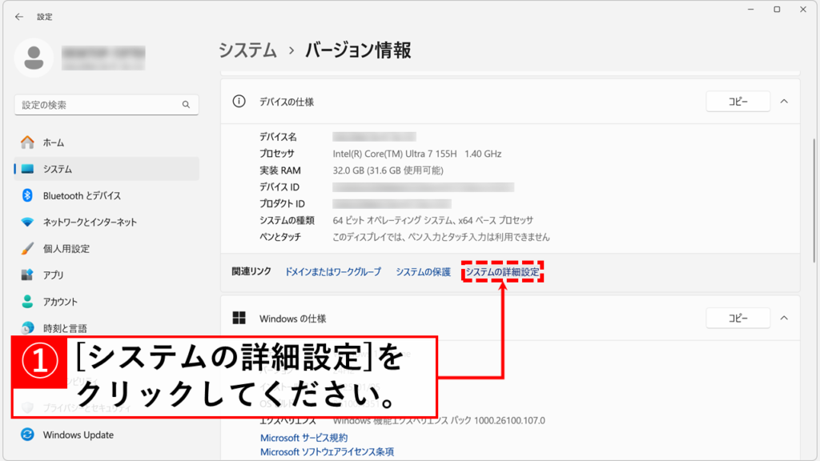Click the back arrow in the title bar
This screenshot has width=820, height=461.
(19, 16)
